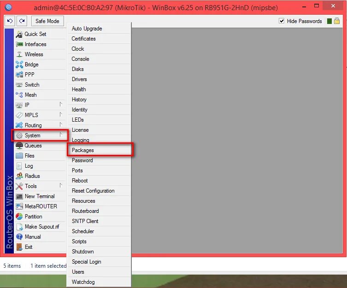
Task: Select SNTP Client entry
Action: 99,221
